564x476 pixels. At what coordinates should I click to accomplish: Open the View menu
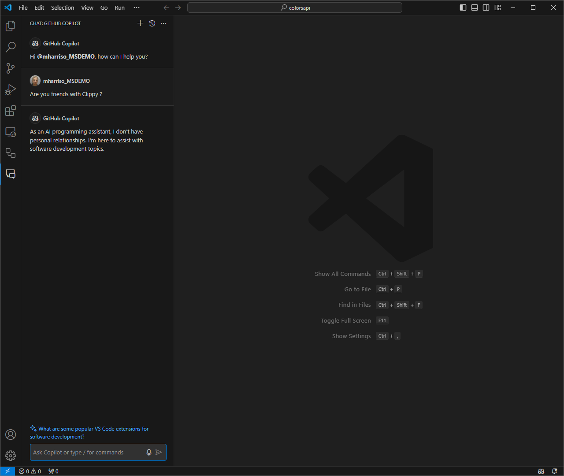coord(87,7)
